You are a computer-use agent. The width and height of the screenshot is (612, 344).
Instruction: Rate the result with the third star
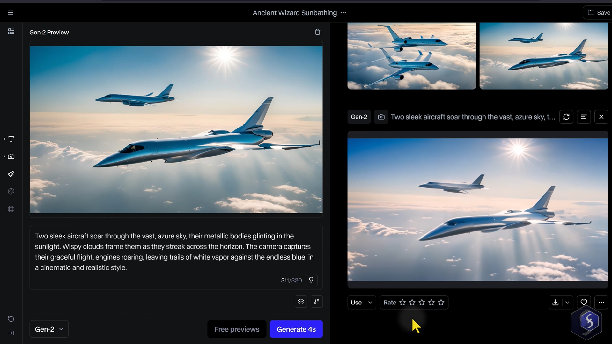point(422,302)
